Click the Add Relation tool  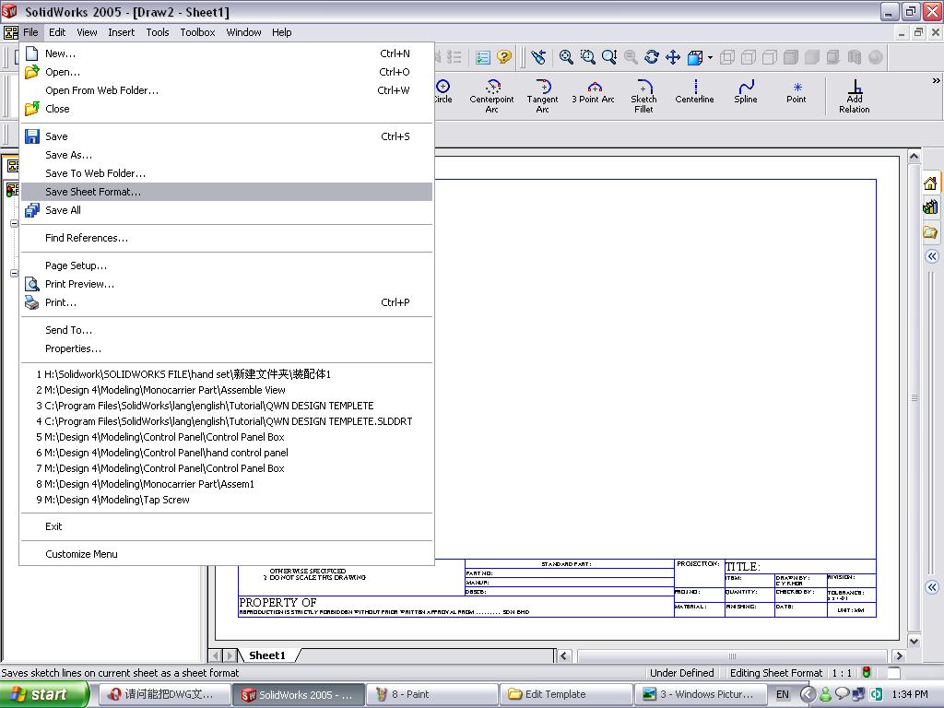pyautogui.click(x=855, y=96)
